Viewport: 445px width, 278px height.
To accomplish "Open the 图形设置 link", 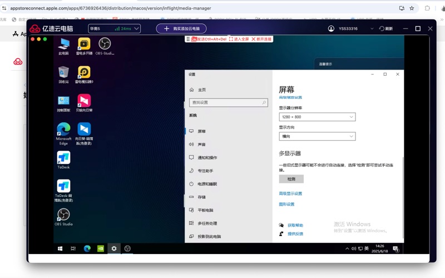I will [286, 204].
